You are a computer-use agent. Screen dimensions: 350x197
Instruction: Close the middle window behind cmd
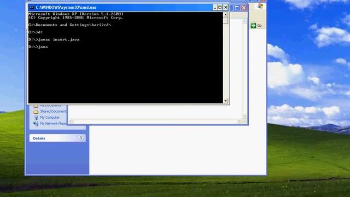244,8
